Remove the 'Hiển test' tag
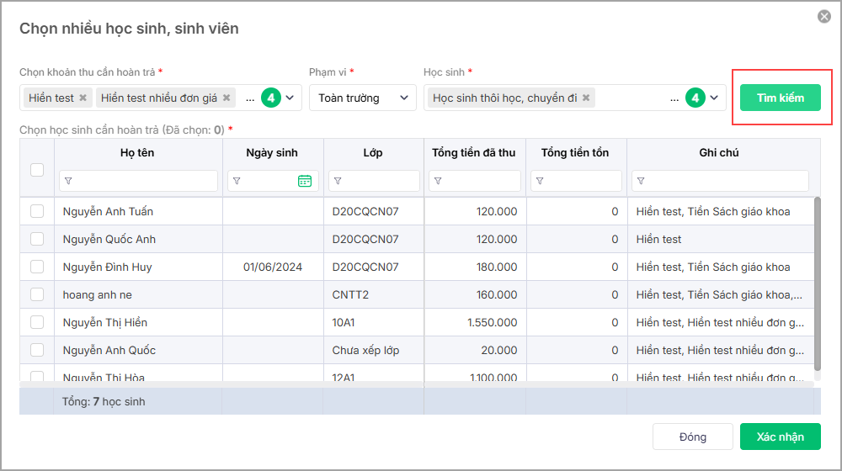Image resolution: width=842 pixels, height=471 pixels. (83, 98)
